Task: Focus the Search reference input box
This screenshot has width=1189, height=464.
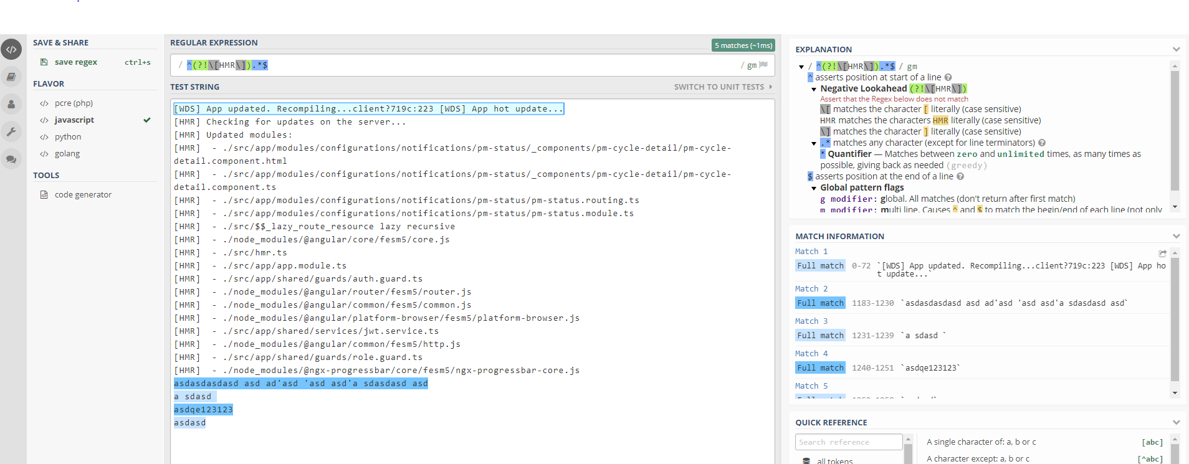Action: click(x=849, y=442)
